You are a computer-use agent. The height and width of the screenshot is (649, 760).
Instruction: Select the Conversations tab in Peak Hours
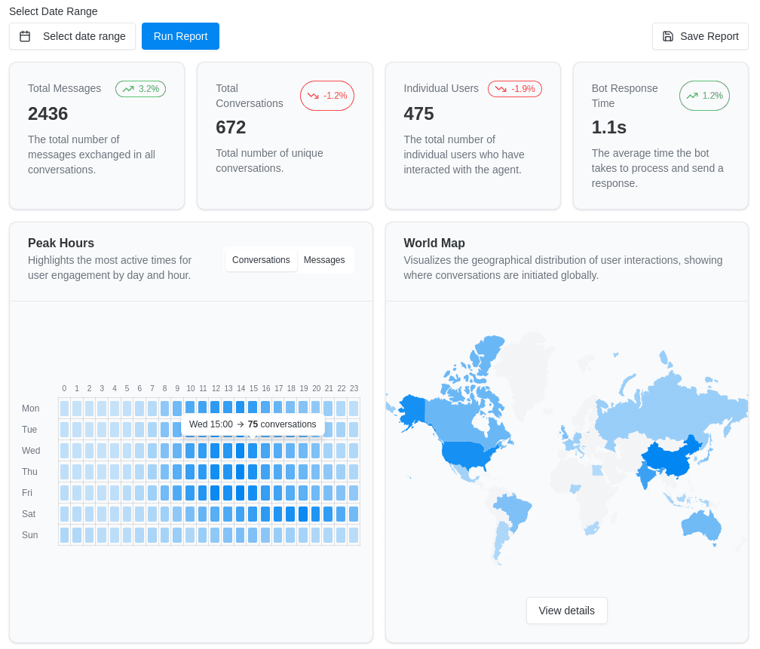pos(261,260)
